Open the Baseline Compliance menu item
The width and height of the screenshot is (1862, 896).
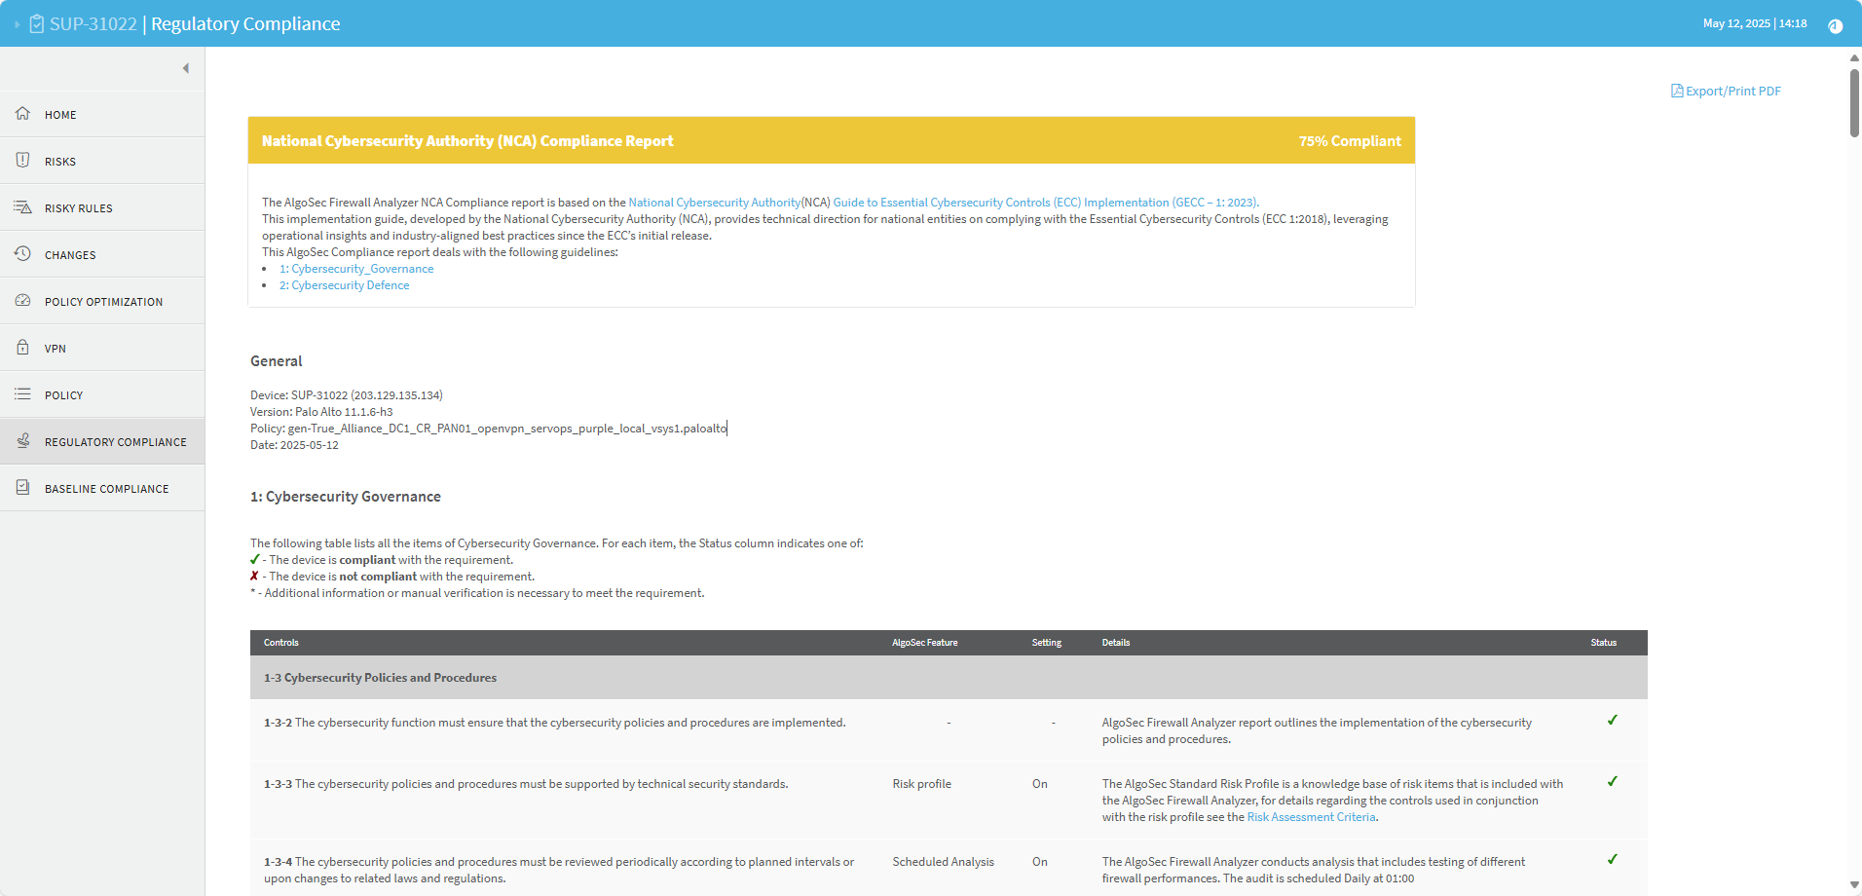click(x=106, y=489)
